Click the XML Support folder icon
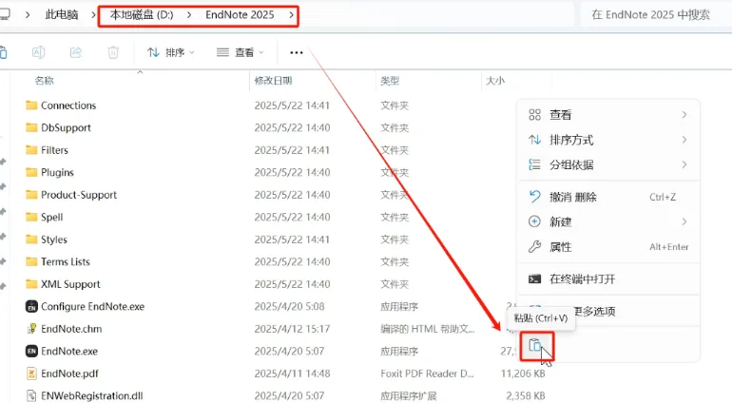 [x=31, y=284]
